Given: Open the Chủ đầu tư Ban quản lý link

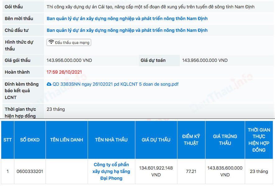Looking at the screenshot, I should pos(127,30).
